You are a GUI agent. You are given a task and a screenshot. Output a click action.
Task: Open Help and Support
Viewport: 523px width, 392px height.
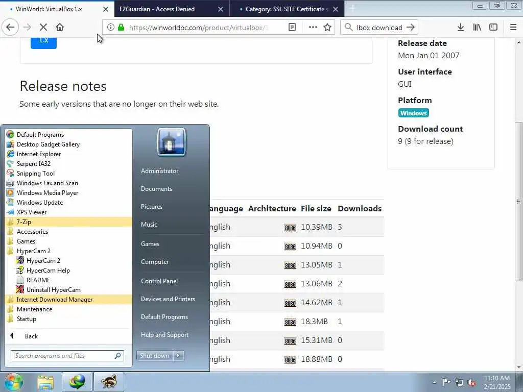coord(164,335)
